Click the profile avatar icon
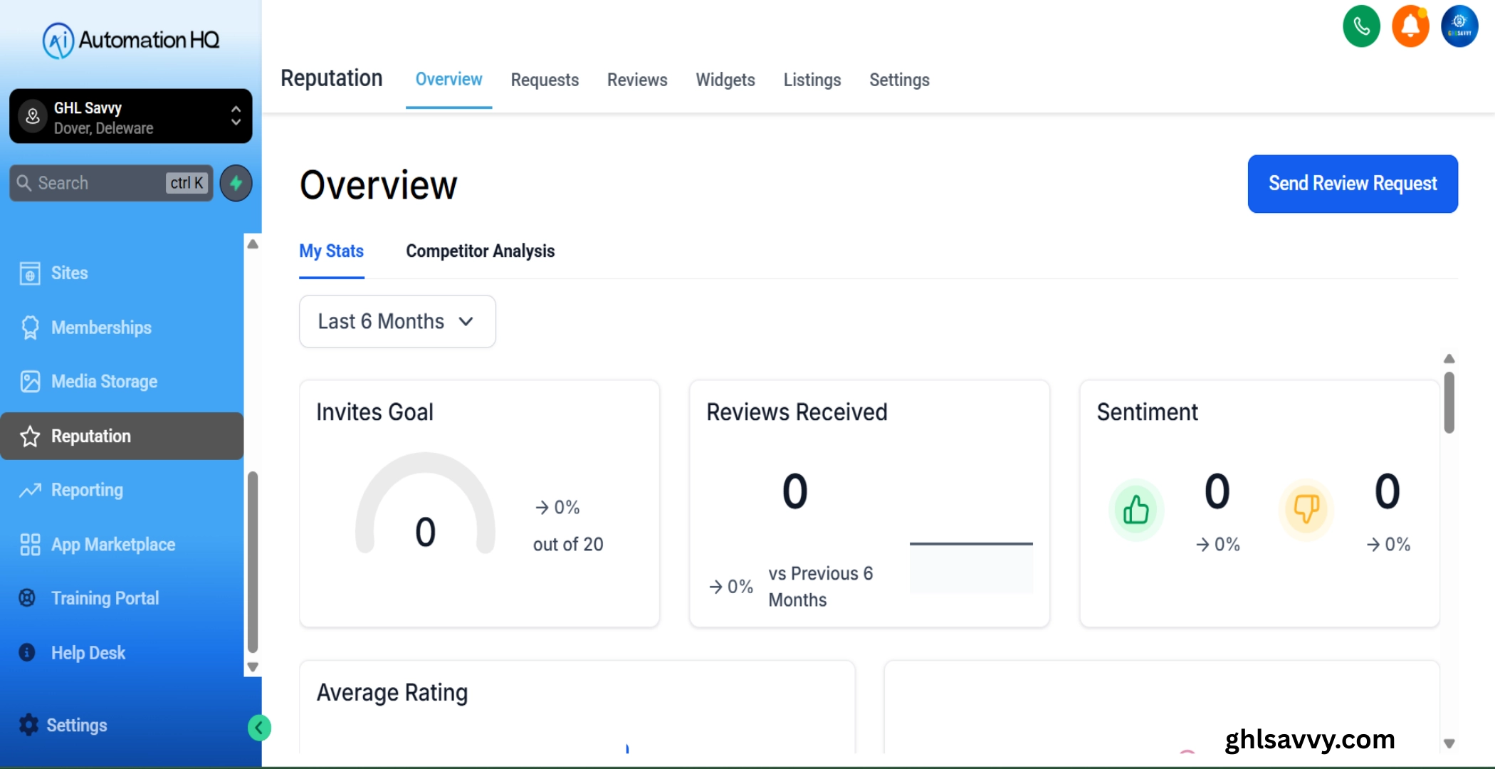The width and height of the screenshot is (1495, 769). pos(1459,27)
